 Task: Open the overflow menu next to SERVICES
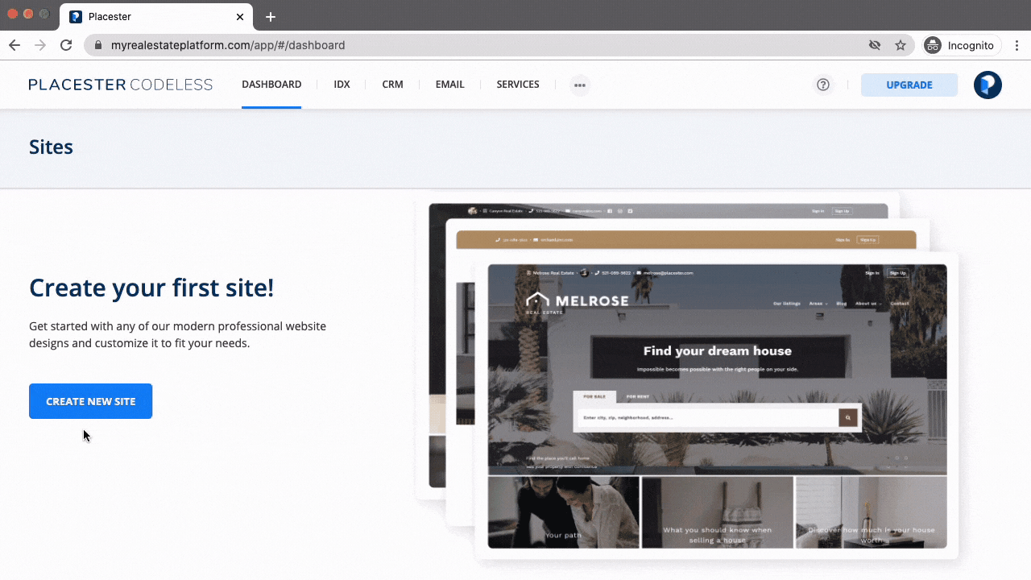(x=579, y=85)
